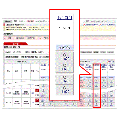121x113 pixels.
Task: Click the 普通席 seat filter button
Action: (96, 52)
